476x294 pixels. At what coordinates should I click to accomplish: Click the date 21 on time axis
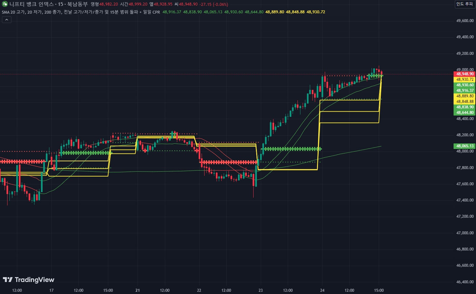point(138,290)
